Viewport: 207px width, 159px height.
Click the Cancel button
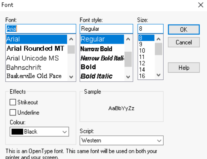coord(183,42)
